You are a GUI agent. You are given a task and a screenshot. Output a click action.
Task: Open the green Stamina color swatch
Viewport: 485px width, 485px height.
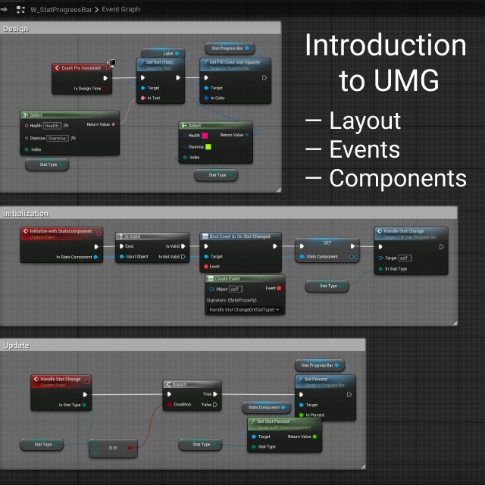[x=208, y=146]
